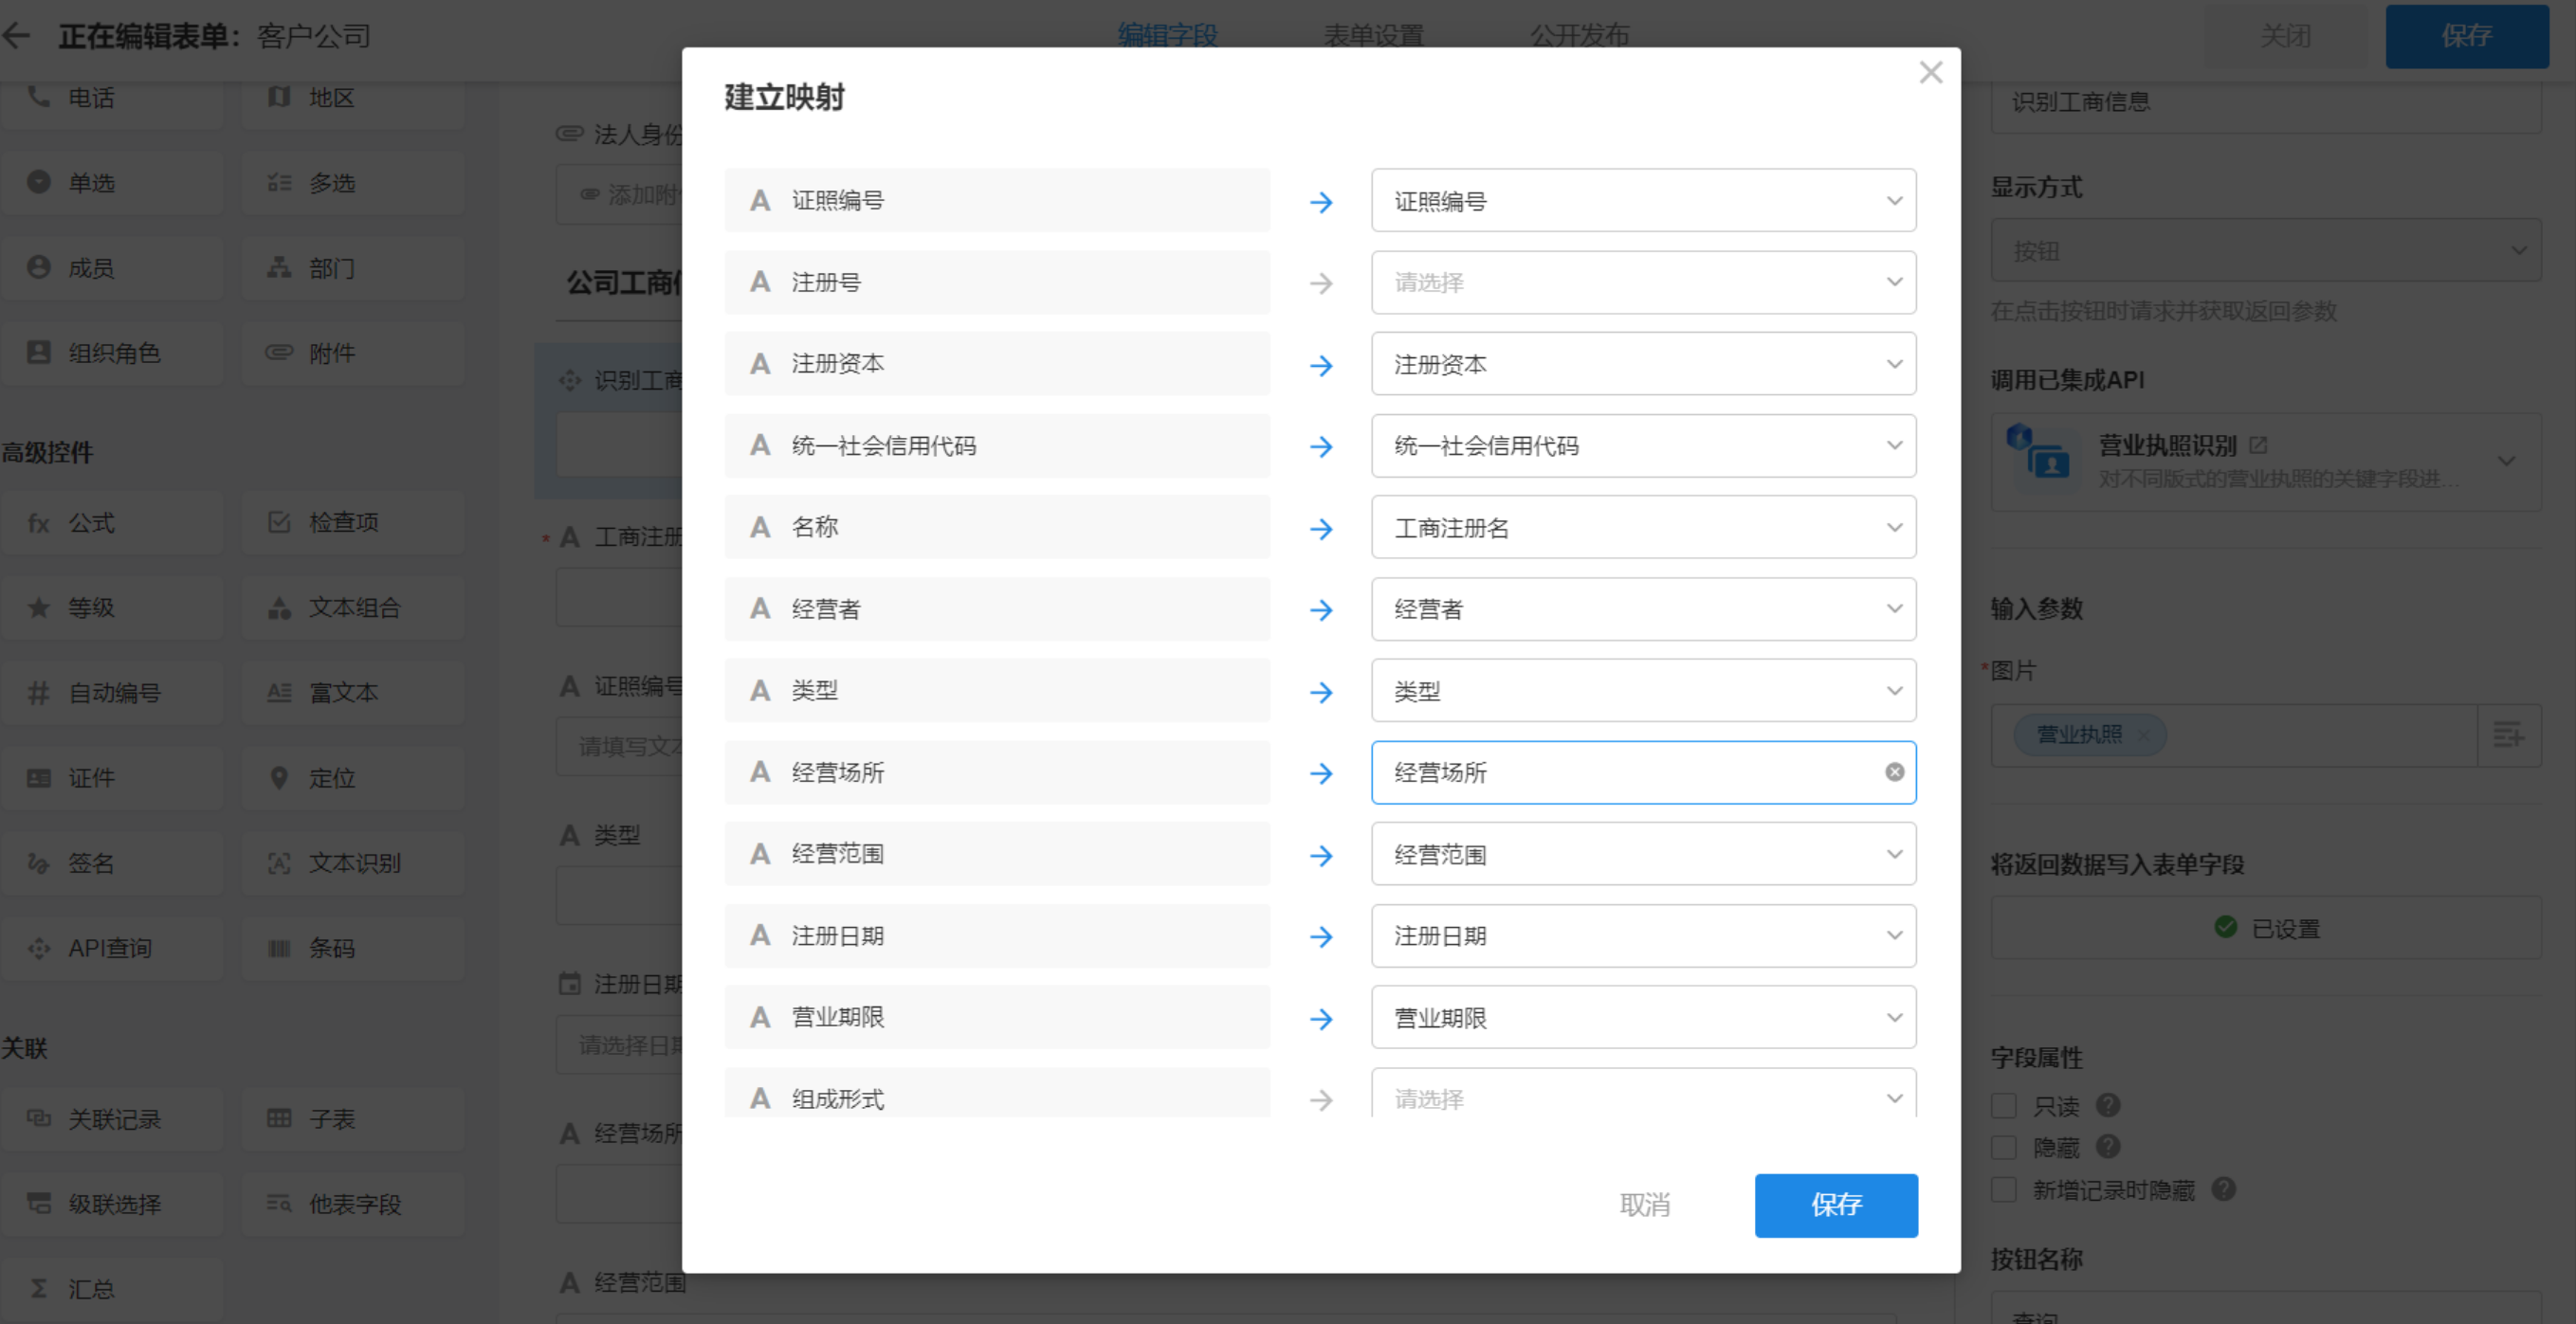Switch to the 公开发布 tab
This screenshot has height=1324, width=2576.
[x=1579, y=36]
